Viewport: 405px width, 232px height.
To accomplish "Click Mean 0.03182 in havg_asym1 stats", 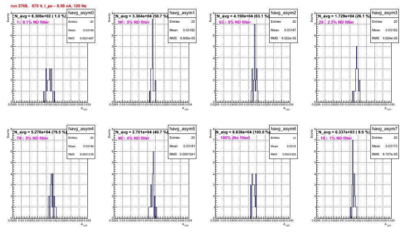I will click(182, 30).
